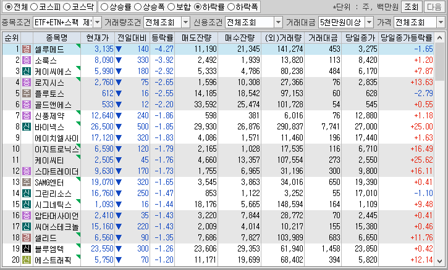The image size is (448, 270).
Task: Choose the 하락폭 radio option
Action: (x=230, y=7)
